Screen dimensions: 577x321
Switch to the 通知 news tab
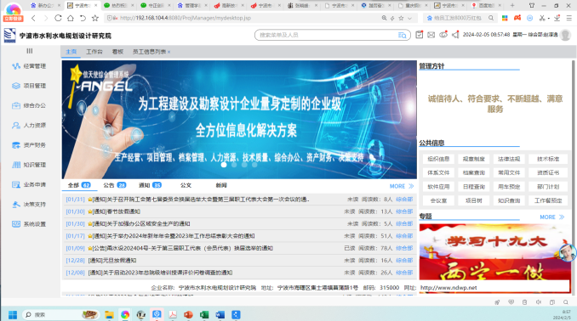(x=150, y=185)
